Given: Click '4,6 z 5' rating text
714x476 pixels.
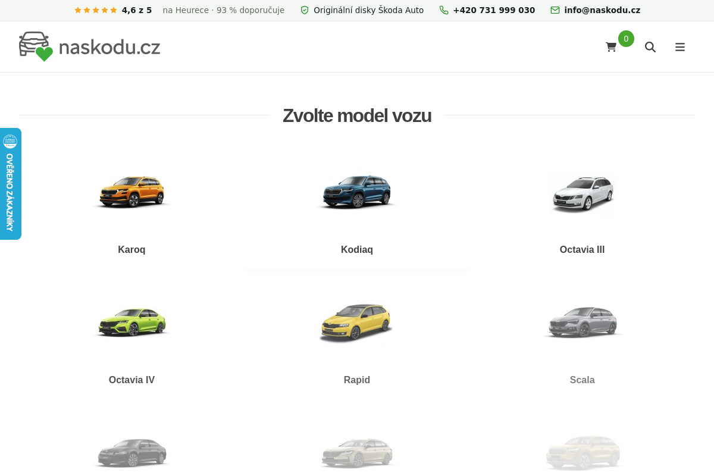Looking at the screenshot, I should (x=137, y=10).
